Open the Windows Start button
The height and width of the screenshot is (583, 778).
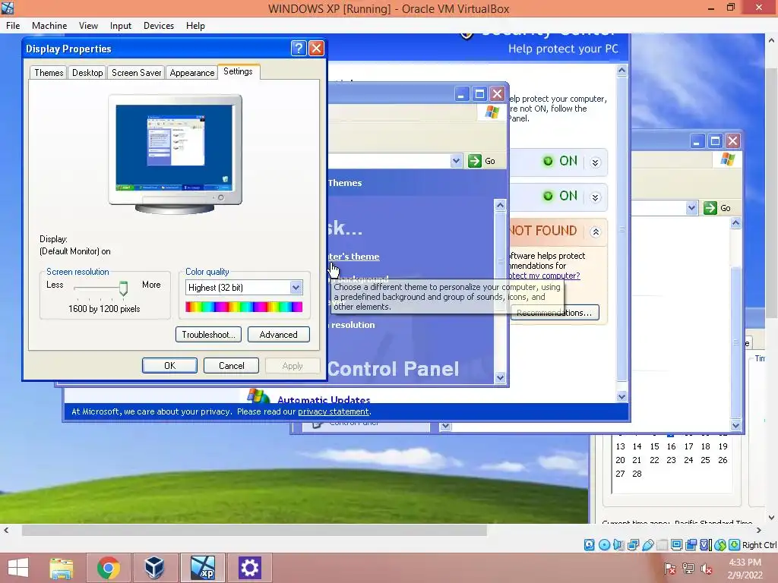click(x=18, y=567)
